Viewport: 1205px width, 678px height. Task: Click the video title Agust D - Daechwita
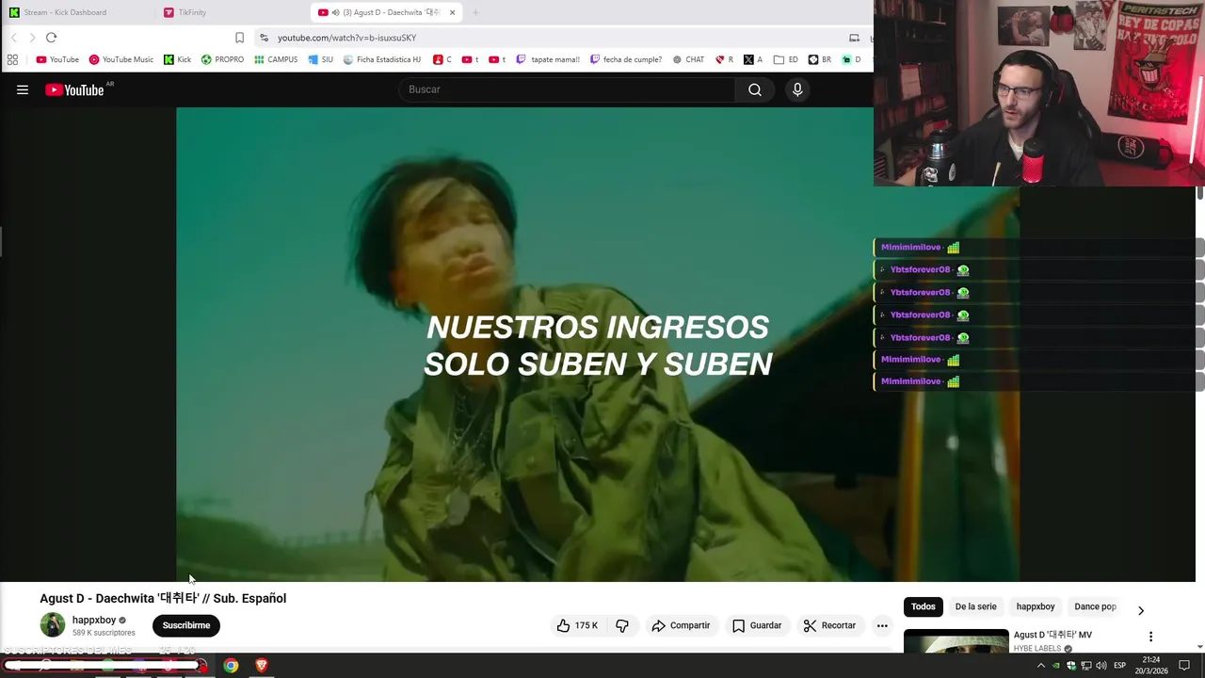click(x=163, y=598)
